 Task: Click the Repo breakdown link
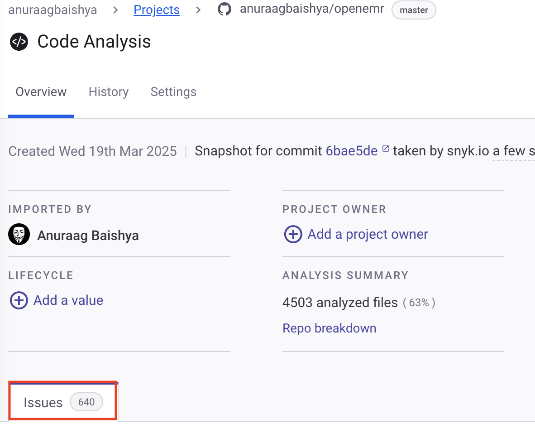[330, 328]
